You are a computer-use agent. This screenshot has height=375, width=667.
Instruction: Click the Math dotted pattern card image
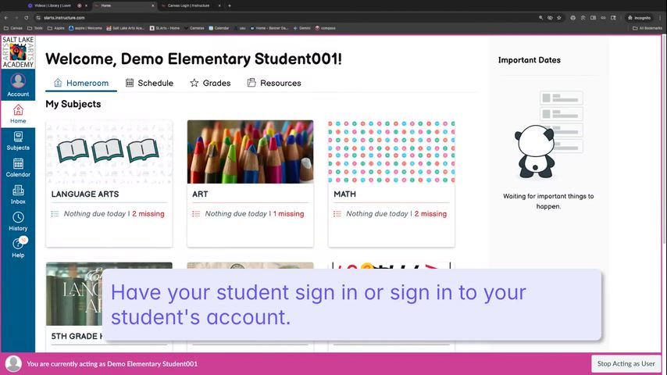(391, 152)
